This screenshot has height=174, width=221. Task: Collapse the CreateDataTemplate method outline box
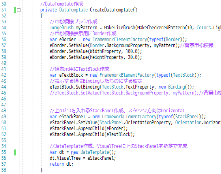coord(19,10)
